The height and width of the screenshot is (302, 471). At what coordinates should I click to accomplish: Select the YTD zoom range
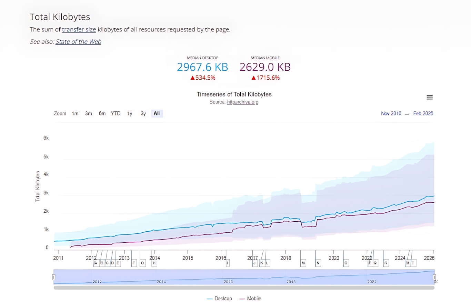click(x=116, y=113)
